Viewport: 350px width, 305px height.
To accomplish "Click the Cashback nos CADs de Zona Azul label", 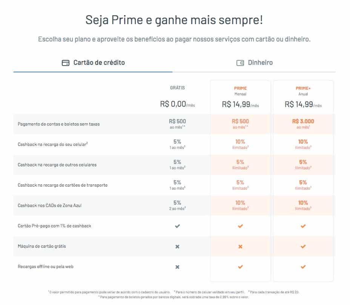I will (49, 205).
